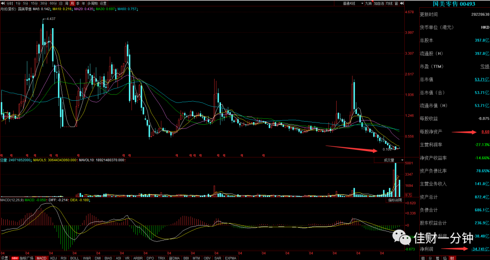Switch to the 5分 period
Viewport: 490px width, 260px height.
pos(26,3)
